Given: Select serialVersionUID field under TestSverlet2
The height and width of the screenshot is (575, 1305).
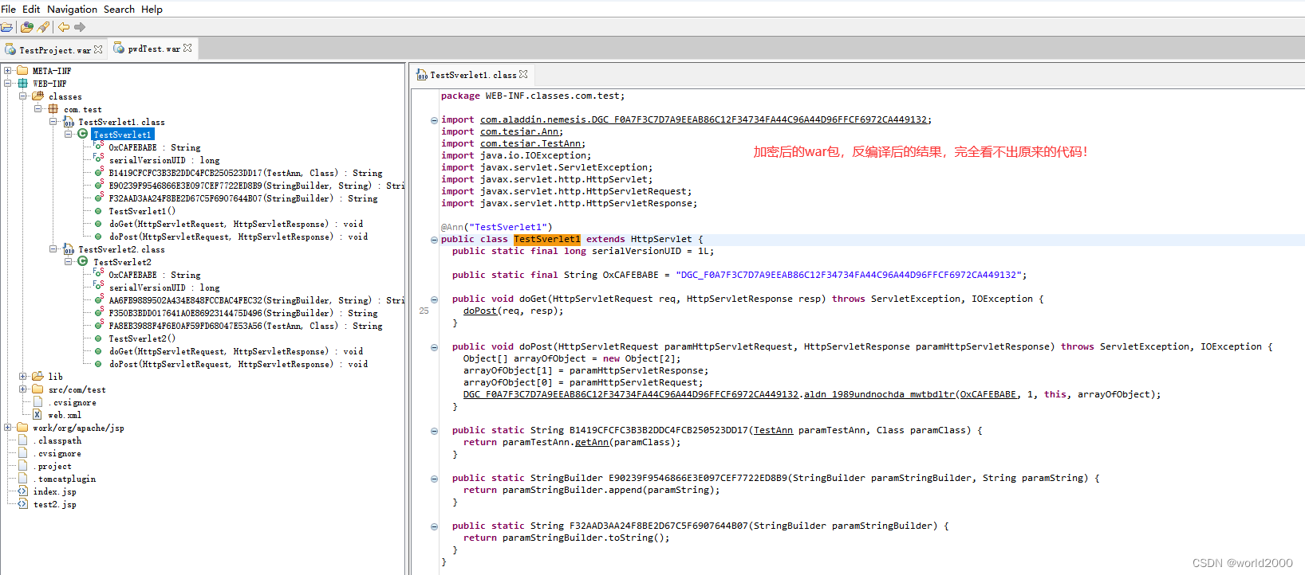Looking at the screenshot, I should pyautogui.click(x=164, y=287).
